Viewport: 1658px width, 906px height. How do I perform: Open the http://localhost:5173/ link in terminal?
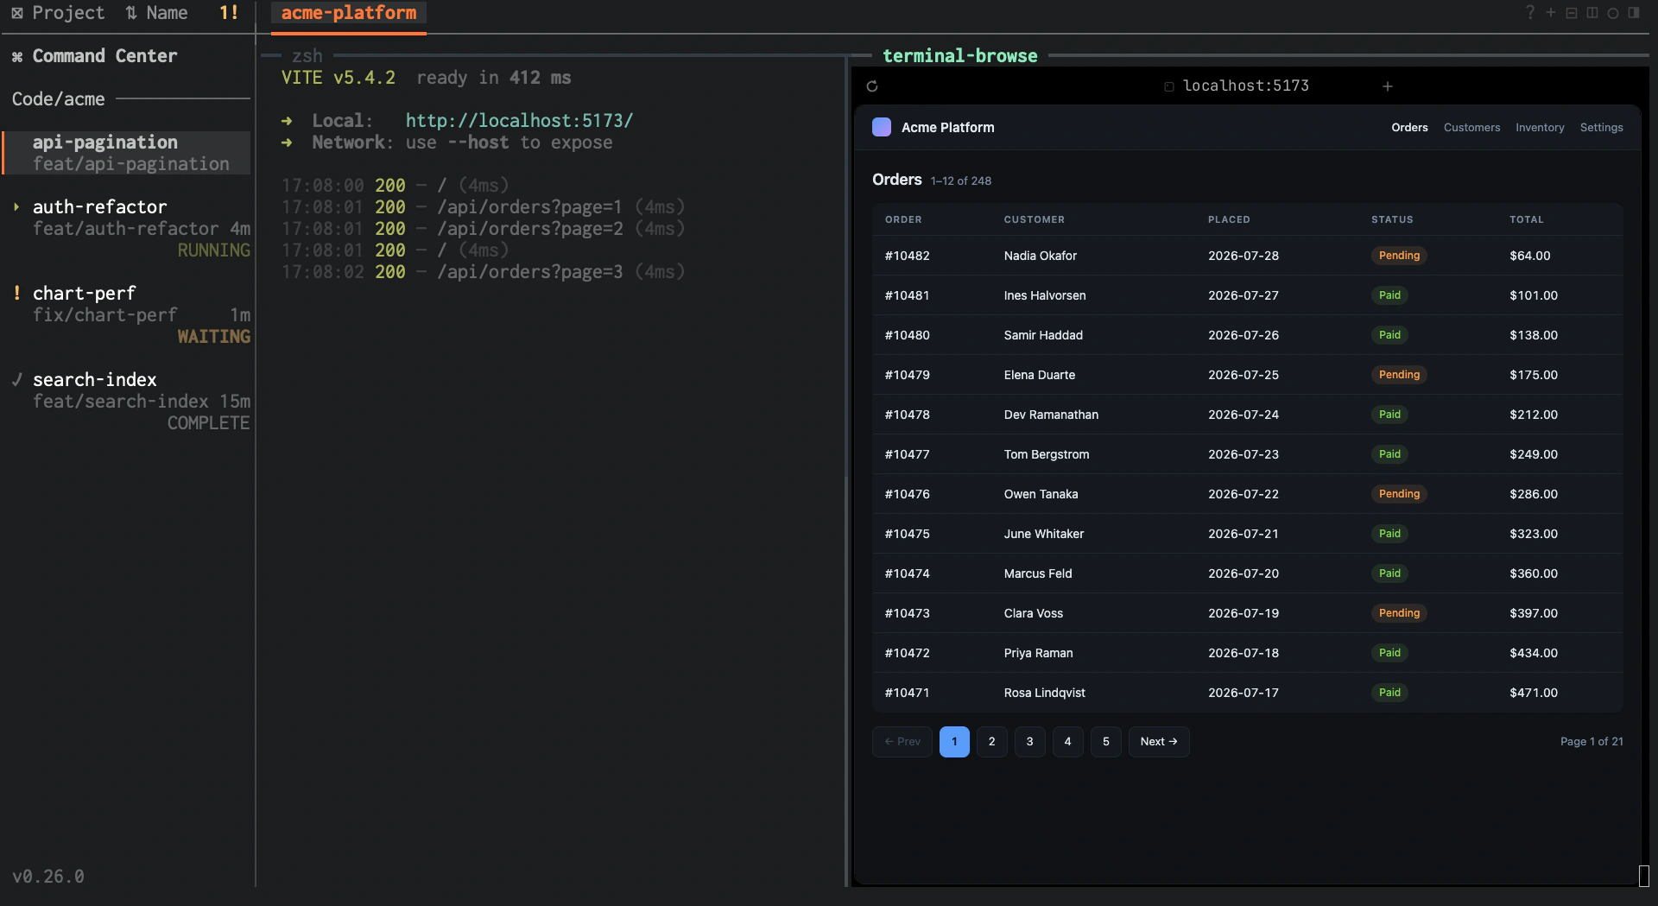[x=519, y=121]
